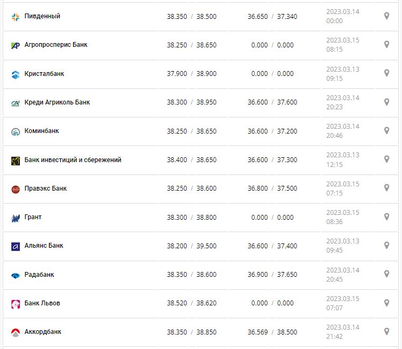402x349 pixels.
Task: Show location pin for Радабанк row
Action: 386,274
